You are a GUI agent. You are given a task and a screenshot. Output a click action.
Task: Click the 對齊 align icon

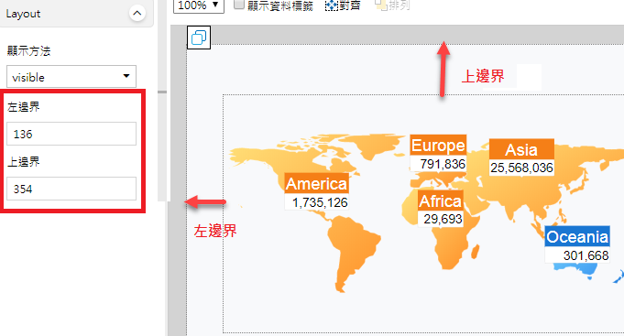click(332, 5)
